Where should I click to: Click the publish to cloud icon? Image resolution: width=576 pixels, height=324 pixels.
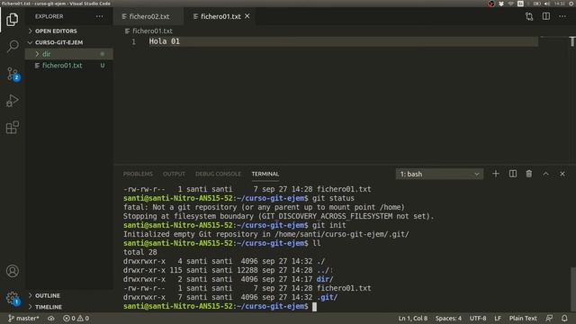click(x=51, y=318)
